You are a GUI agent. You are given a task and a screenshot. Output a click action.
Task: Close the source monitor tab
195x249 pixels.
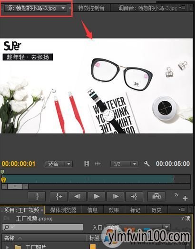70,8
